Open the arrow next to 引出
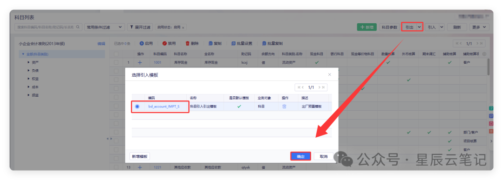 point(419,27)
